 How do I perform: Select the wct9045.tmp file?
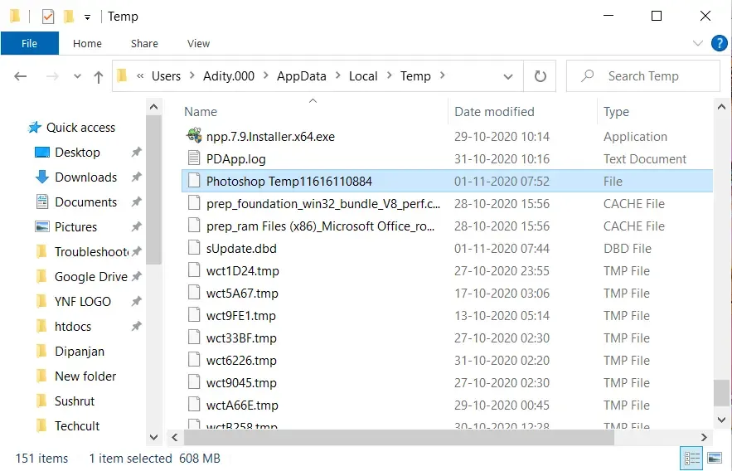[241, 383]
